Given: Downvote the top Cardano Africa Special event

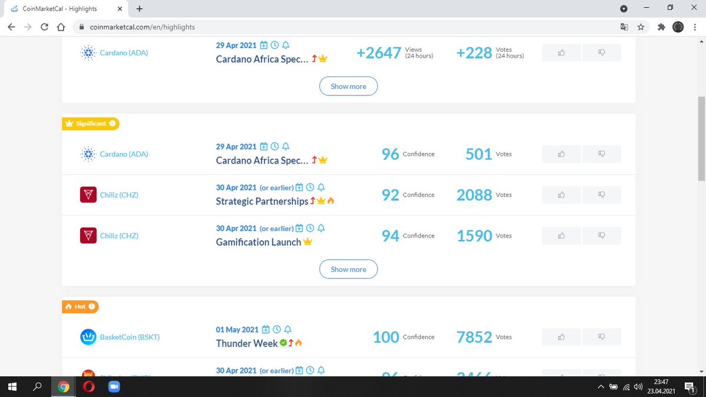Looking at the screenshot, I should tap(601, 53).
